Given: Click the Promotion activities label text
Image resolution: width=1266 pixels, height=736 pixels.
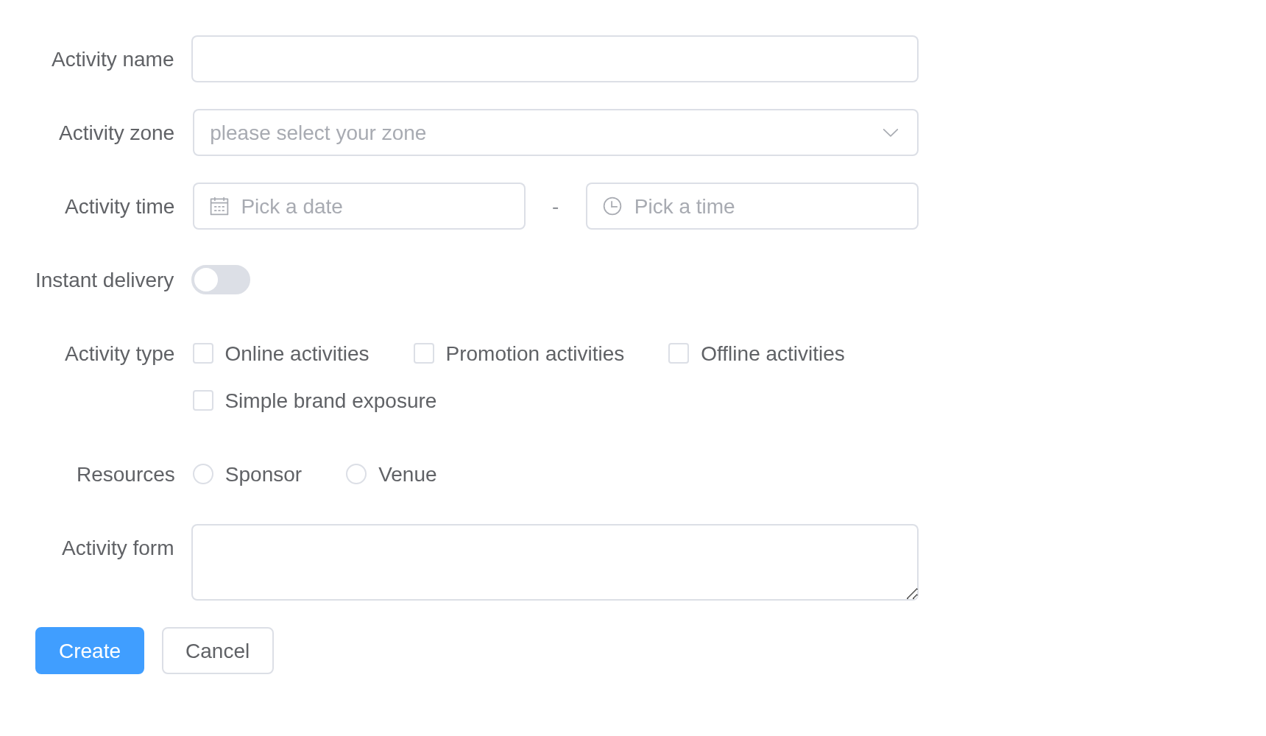Looking at the screenshot, I should coord(535,353).
